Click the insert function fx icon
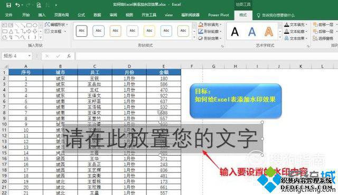Image resolution: width=338 pixels, height=195 pixels. tap(69, 56)
